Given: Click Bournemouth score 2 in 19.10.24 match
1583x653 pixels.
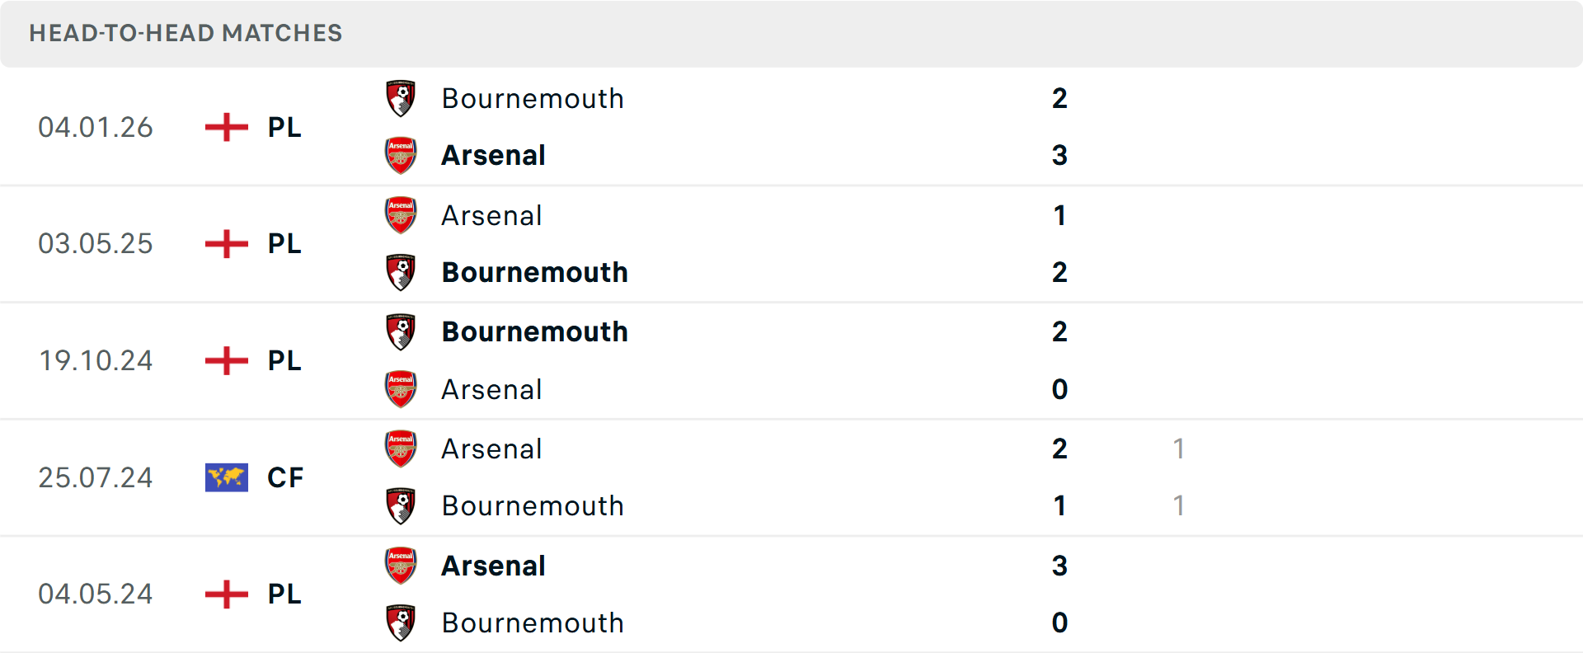Looking at the screenshot, I should click(x=1059, y=331).
